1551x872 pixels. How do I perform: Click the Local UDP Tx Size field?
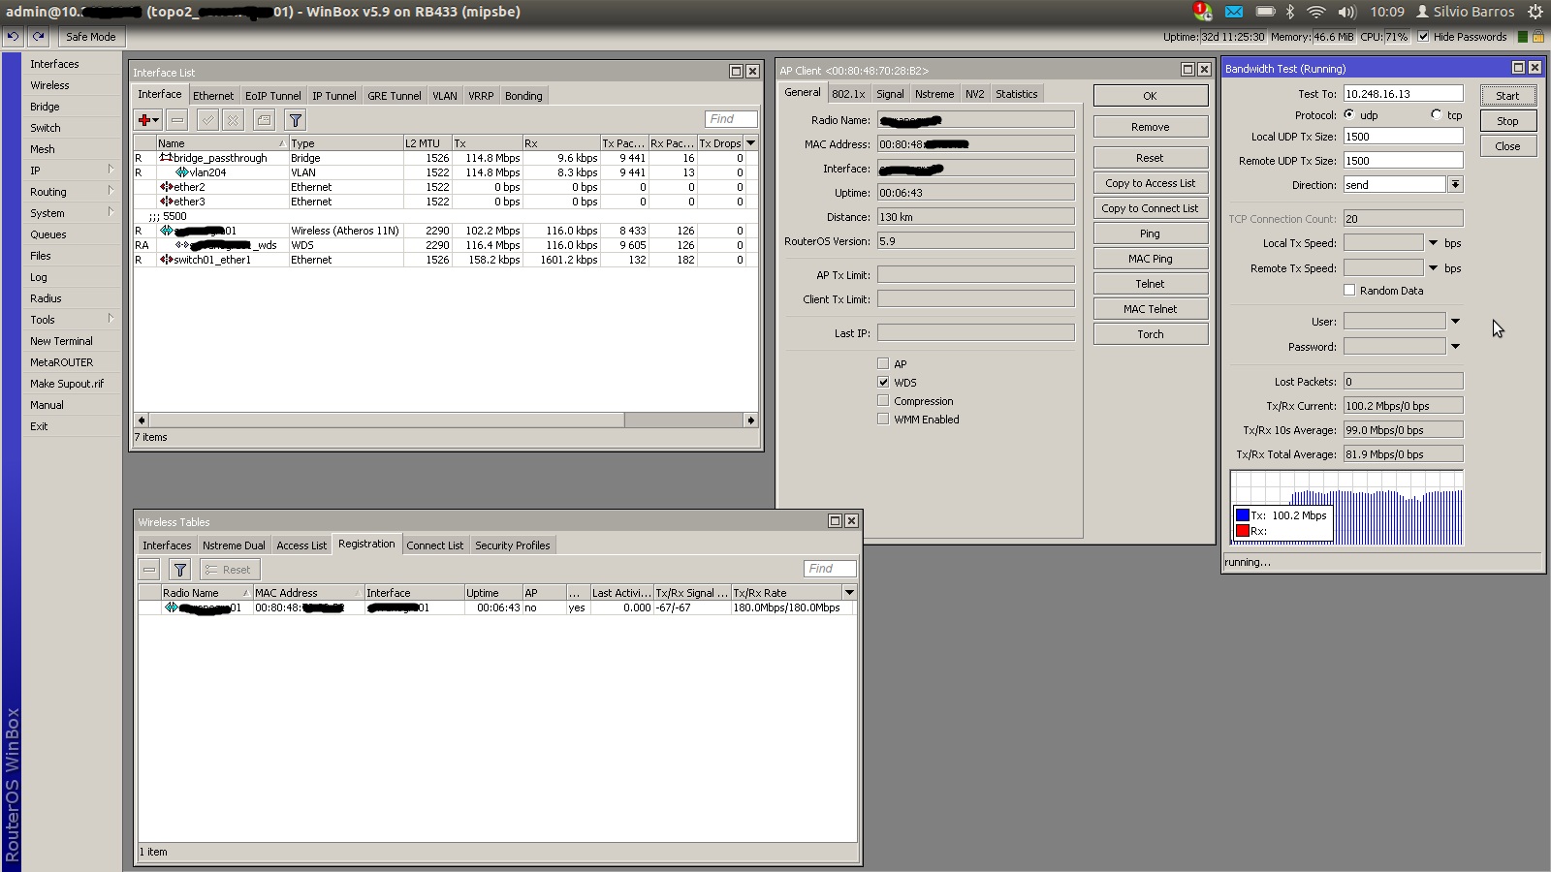pos(1403,137)
